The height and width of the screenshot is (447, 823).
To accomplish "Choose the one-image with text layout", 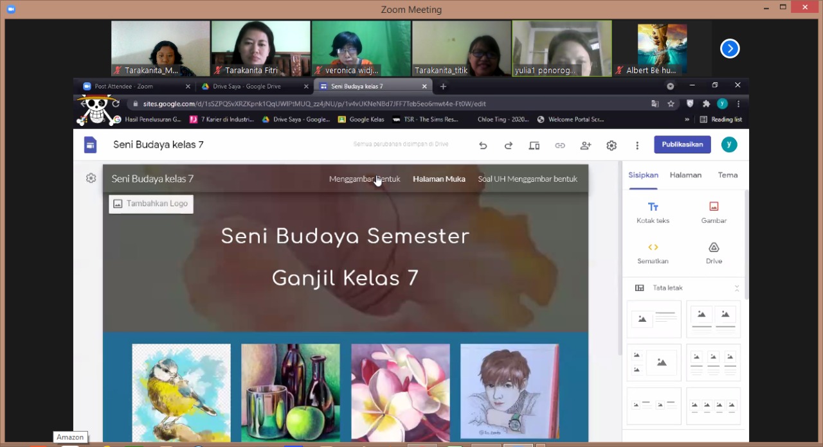I will [x=654, y=319].
